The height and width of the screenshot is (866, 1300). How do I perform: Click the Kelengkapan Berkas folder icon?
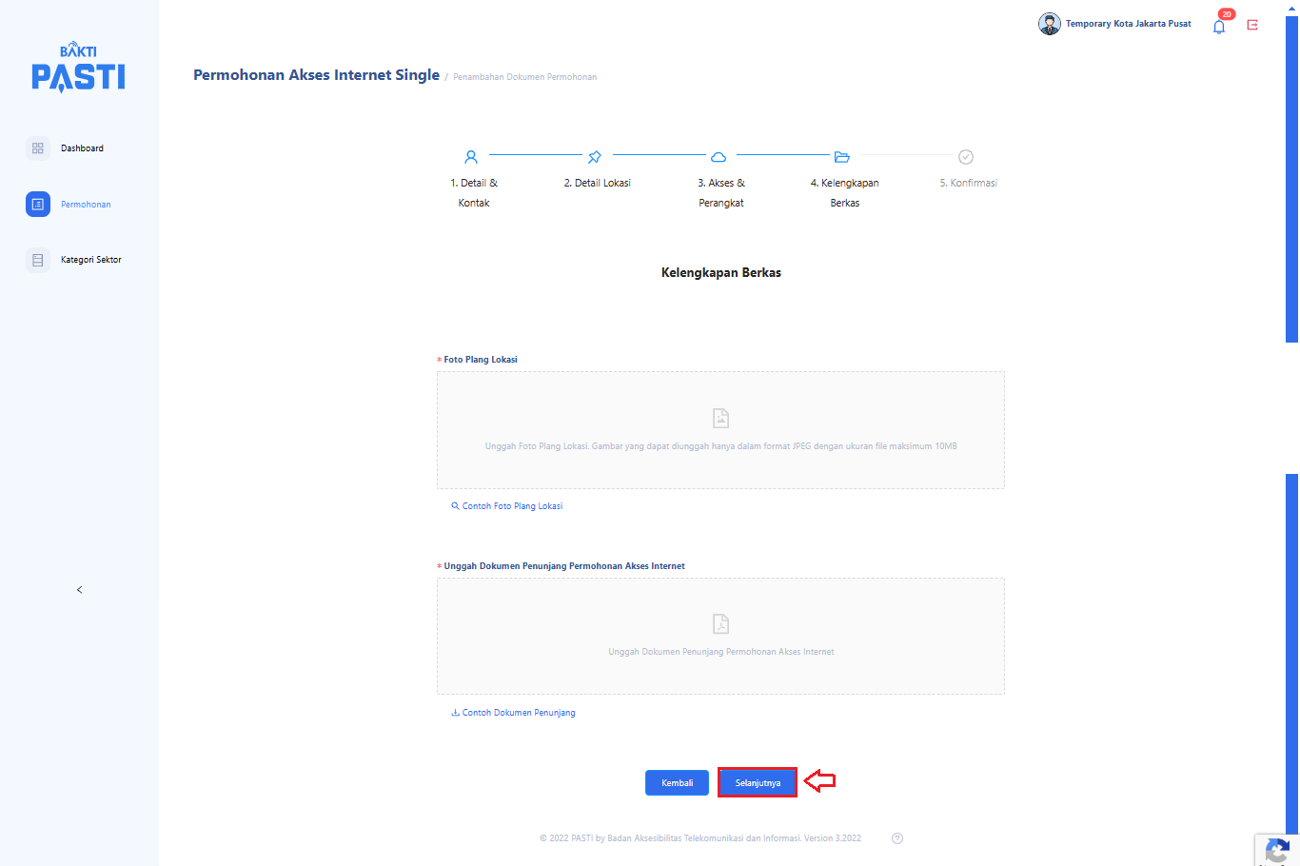[842, 157]
